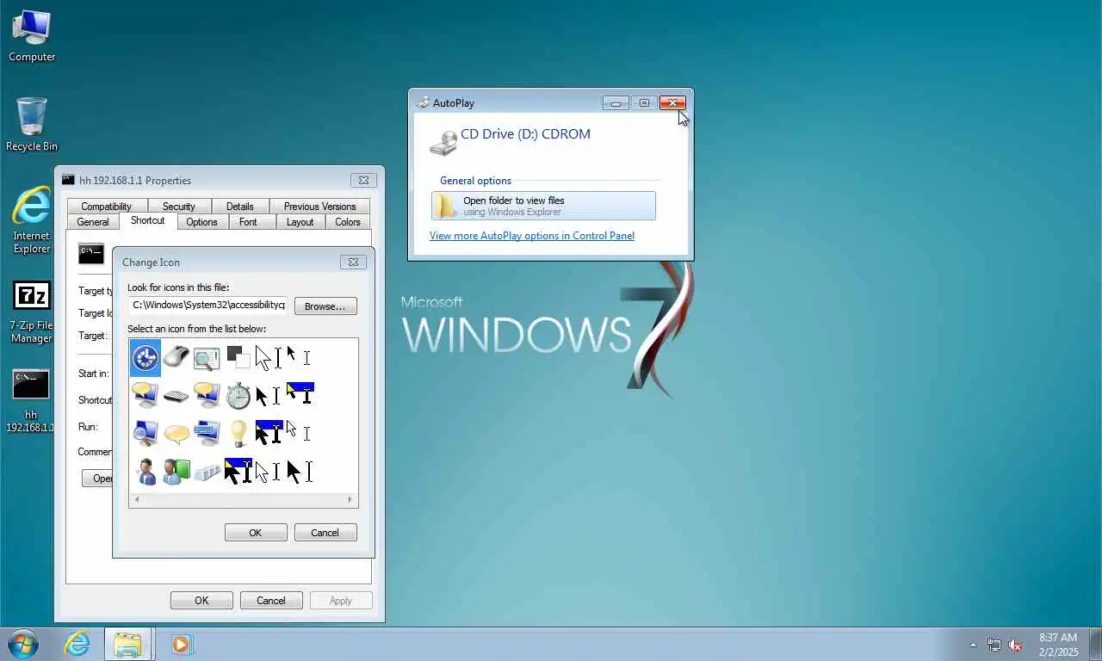Choose the stopwatch icon
Viewport: 1102px width, 661px height.
(x=238, y=395)
